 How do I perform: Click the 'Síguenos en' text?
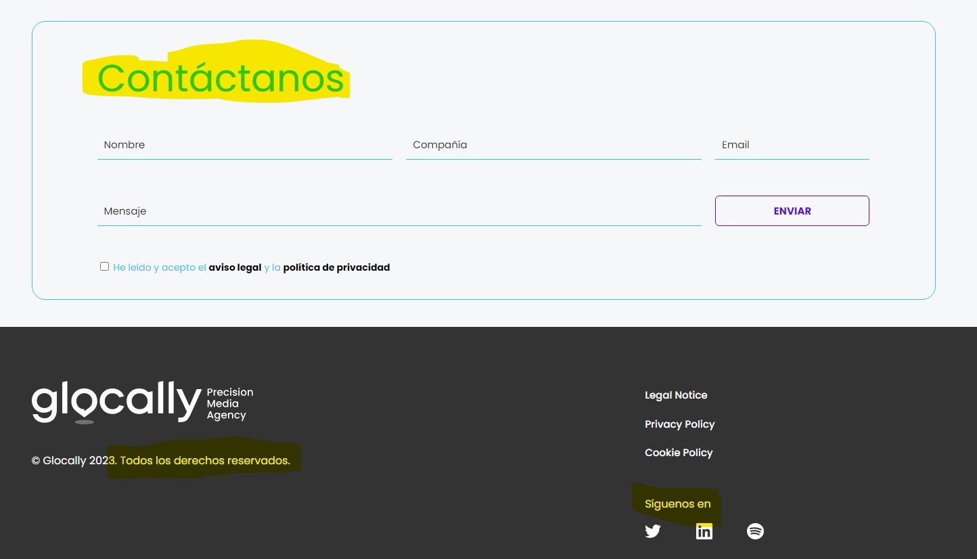[x=677, y=504]
